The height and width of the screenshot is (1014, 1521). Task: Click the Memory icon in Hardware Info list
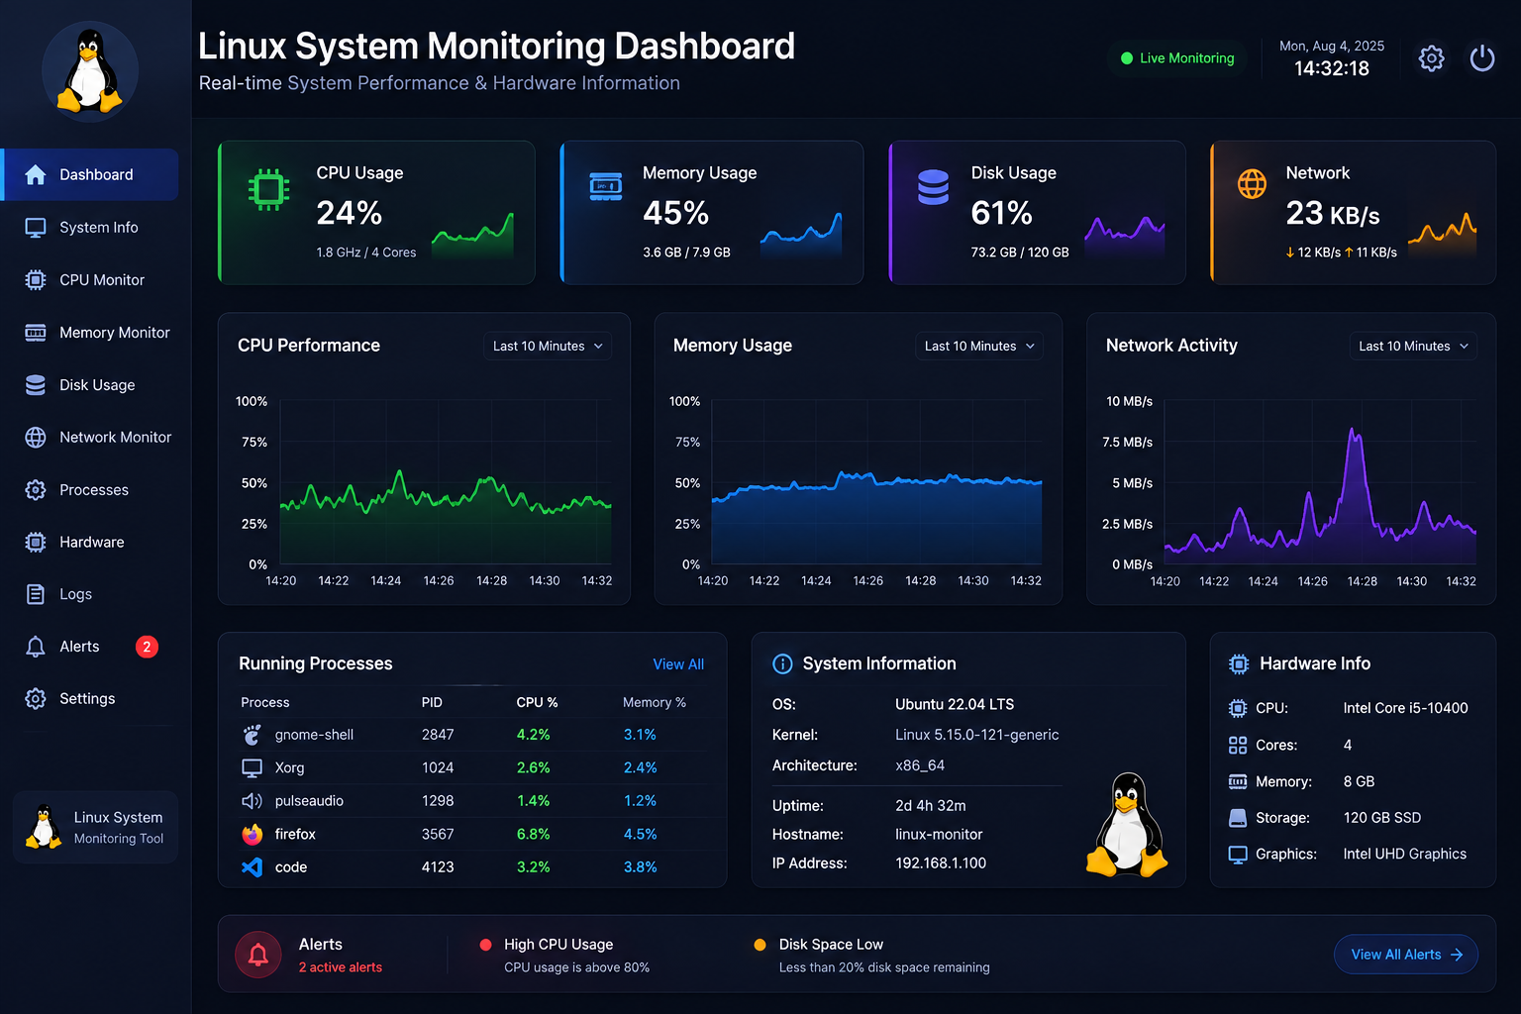(x=1238, y=781)
